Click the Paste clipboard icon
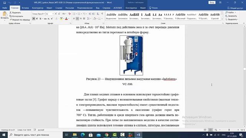Screen dimensions: 246x138 [5, 14]
